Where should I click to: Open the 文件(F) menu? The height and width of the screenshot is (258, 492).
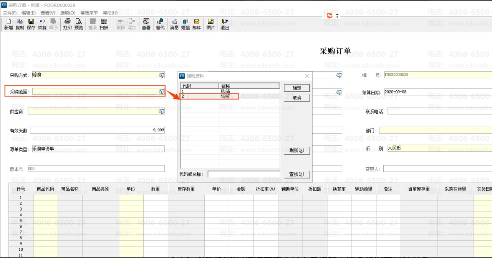[10, 13]
